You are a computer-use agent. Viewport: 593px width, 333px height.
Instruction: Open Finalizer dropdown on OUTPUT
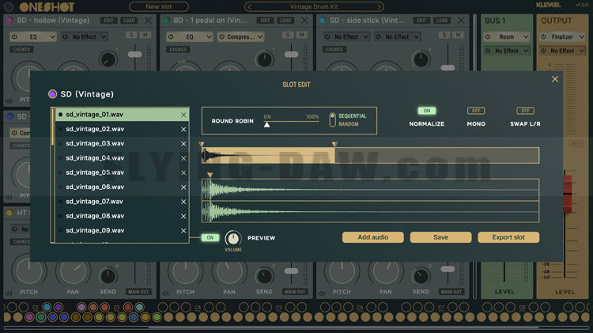click(x=562, y=36)
